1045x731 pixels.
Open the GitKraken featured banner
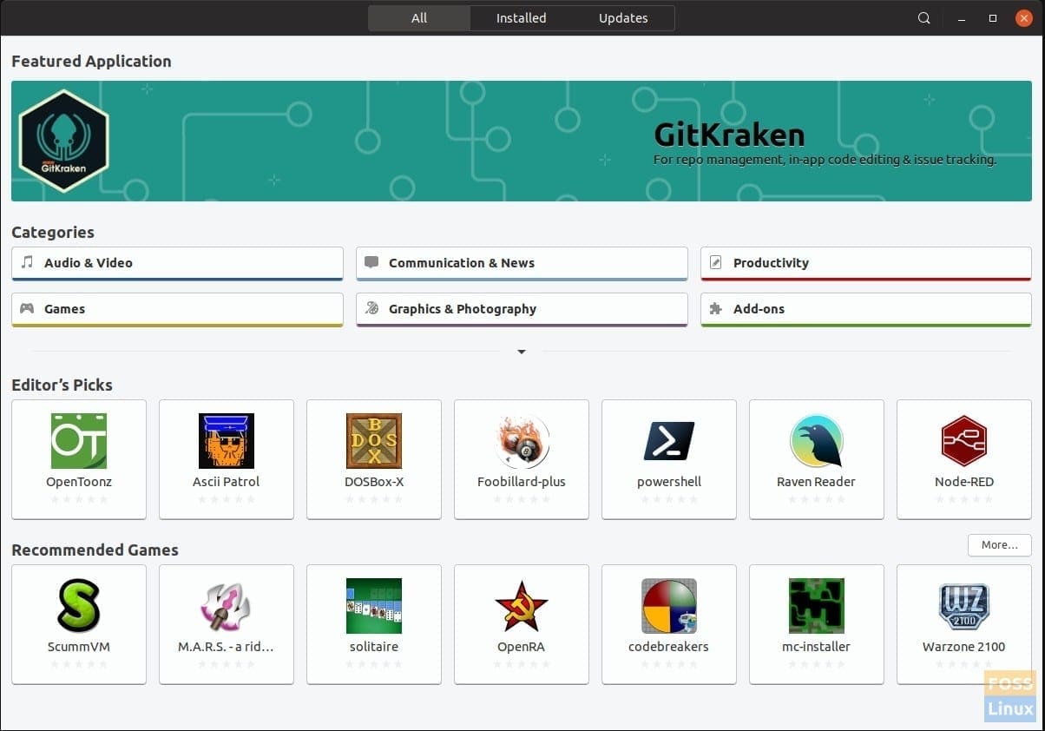click(522, 141)
